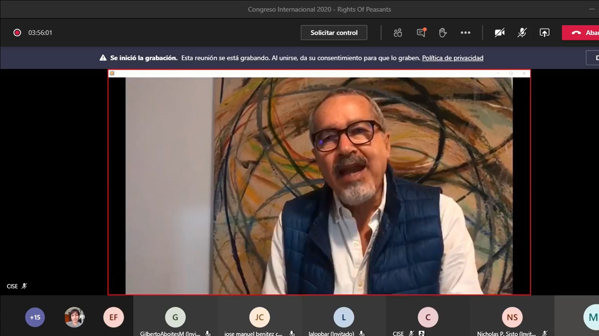This screenshot has height=336, width=599.
Task: Open the meeting chat icon
Action: (x=421, y=33)
